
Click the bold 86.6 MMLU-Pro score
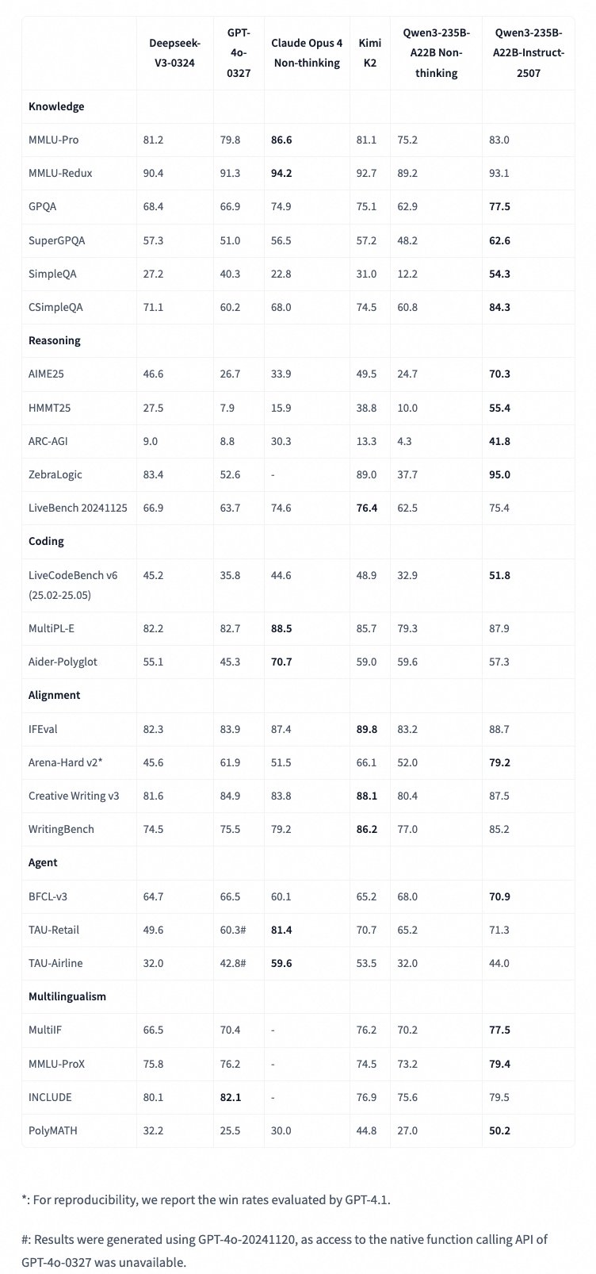pos(281,140)
